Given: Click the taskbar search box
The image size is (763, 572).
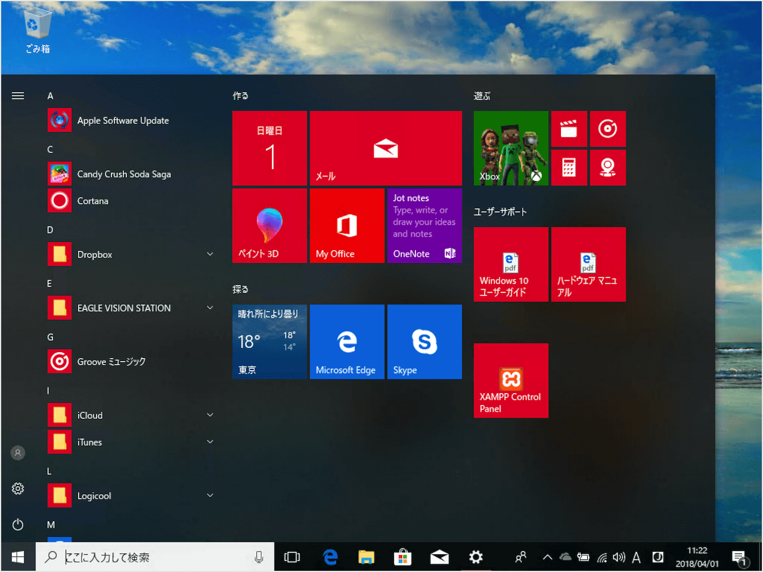Looking at the screenshot, I should [155, 557].
